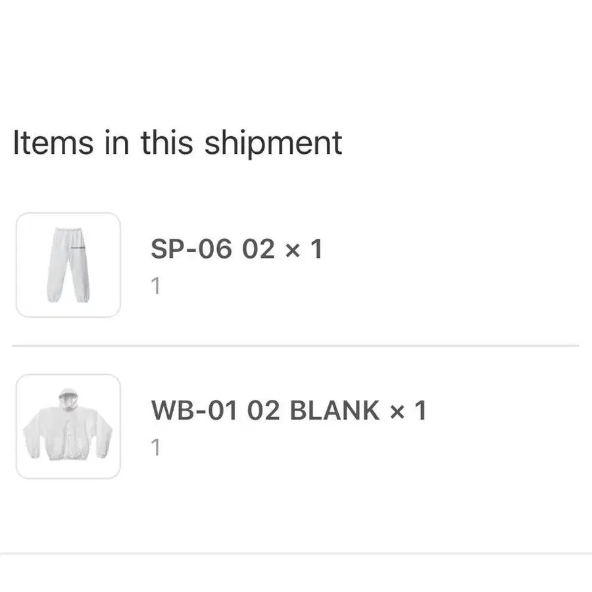The height and width of the screenshot is (592, 592).
Task: Click the bottom divider below the hoodie row
Action: click(x=295, y=553)
